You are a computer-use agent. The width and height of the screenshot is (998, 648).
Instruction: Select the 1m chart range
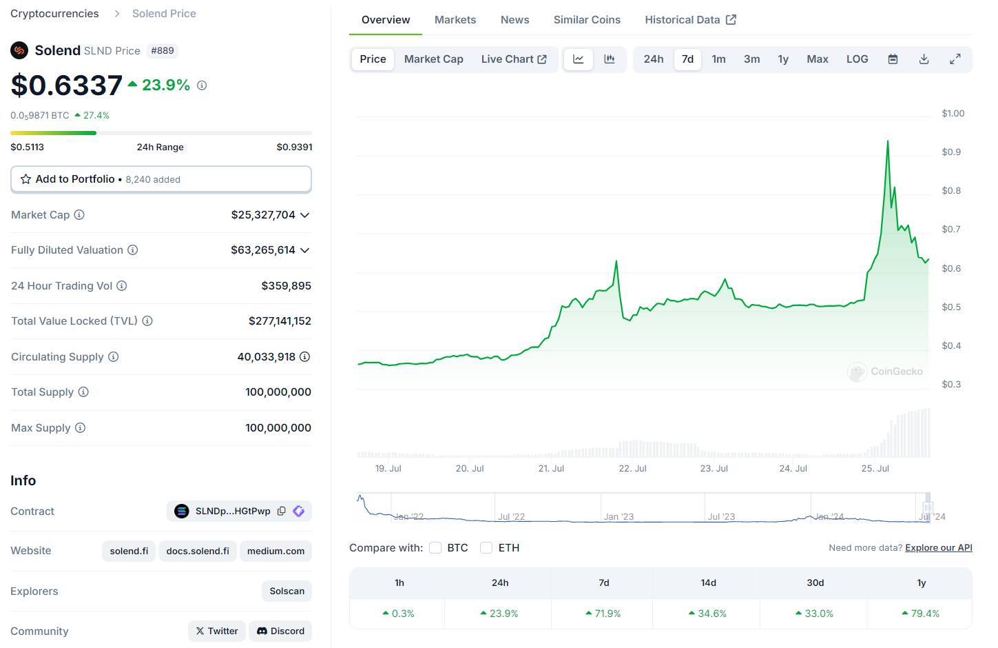tap(719, 59)
